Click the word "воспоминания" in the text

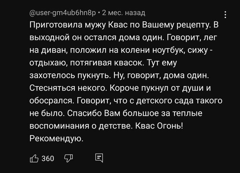pos(64,126)
